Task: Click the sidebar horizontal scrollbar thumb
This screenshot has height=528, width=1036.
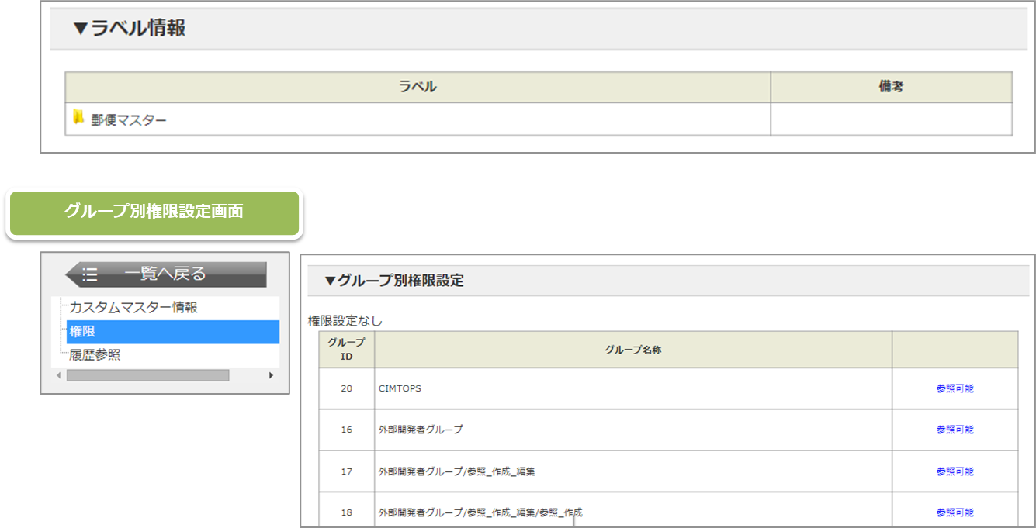Action: coord(147,375)
